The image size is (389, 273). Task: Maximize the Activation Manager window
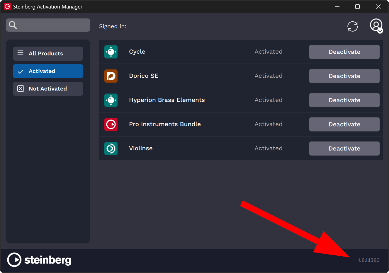point(358,6)
